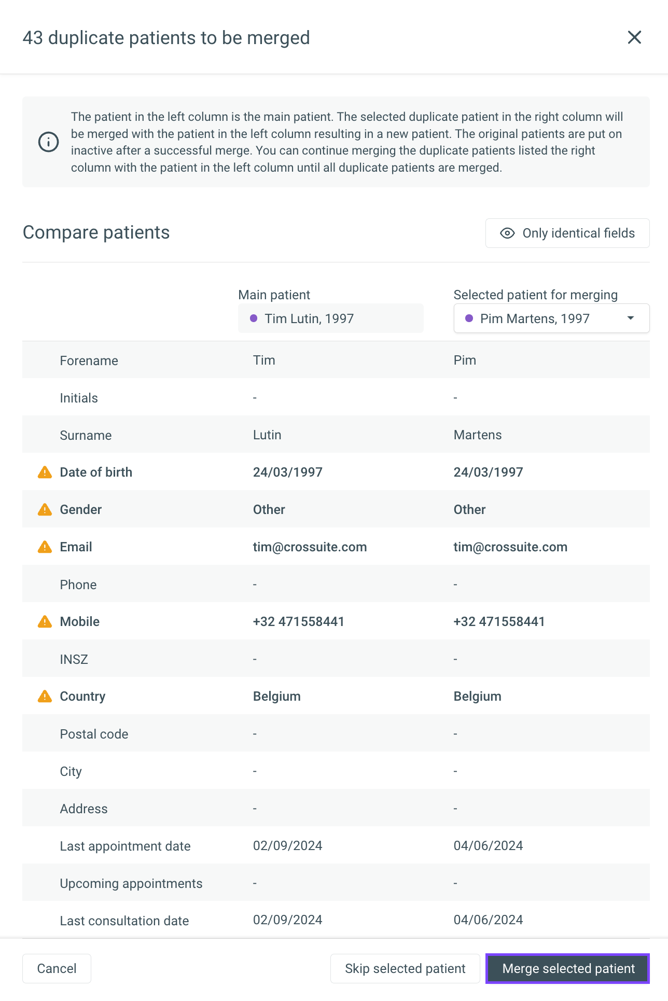Viewport: 668px width, 1001px height.
Task: Merge the selected patient
Action: pyautogui.click(x=567, y=968)
